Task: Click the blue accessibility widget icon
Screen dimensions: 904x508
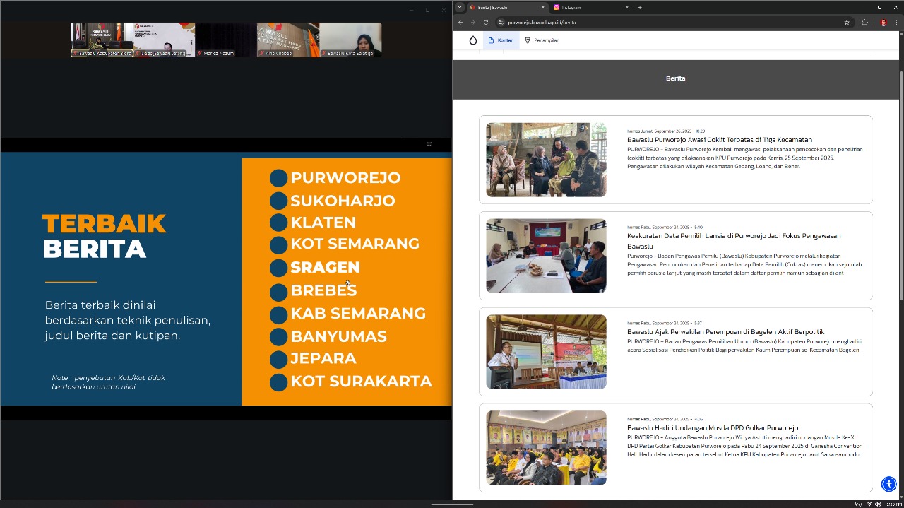Action: tap(888, 484)
